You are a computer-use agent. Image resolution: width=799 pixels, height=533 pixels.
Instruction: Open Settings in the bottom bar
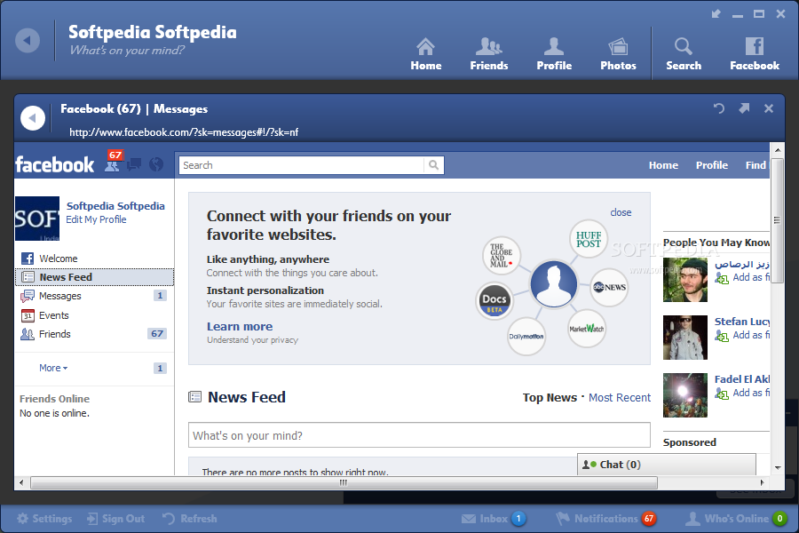[45, 519]
